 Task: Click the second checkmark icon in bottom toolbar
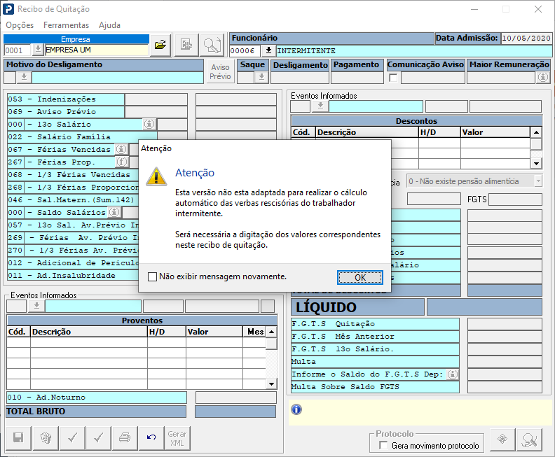click(x=98, y=438)
